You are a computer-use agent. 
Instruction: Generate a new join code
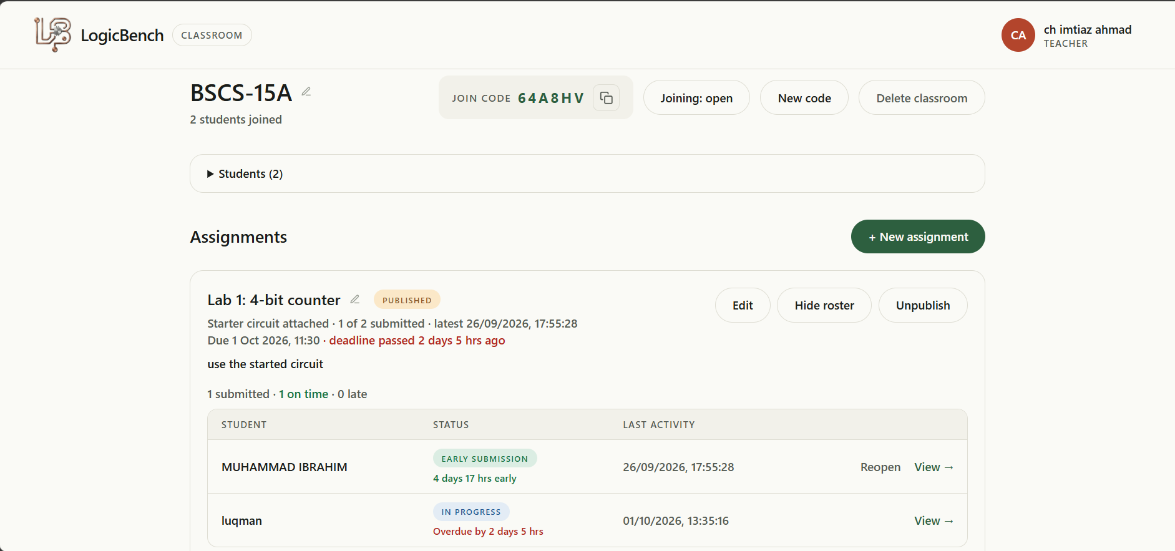[804, 98]
